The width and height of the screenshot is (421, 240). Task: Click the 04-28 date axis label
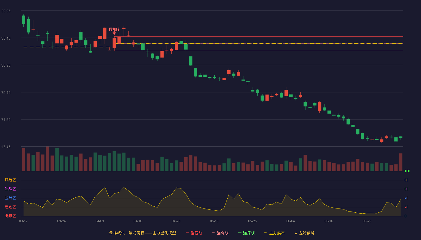tap(176, 221)
